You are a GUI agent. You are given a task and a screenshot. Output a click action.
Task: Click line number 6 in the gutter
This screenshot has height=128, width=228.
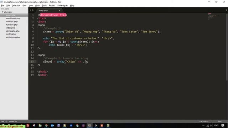pos(33,32)
